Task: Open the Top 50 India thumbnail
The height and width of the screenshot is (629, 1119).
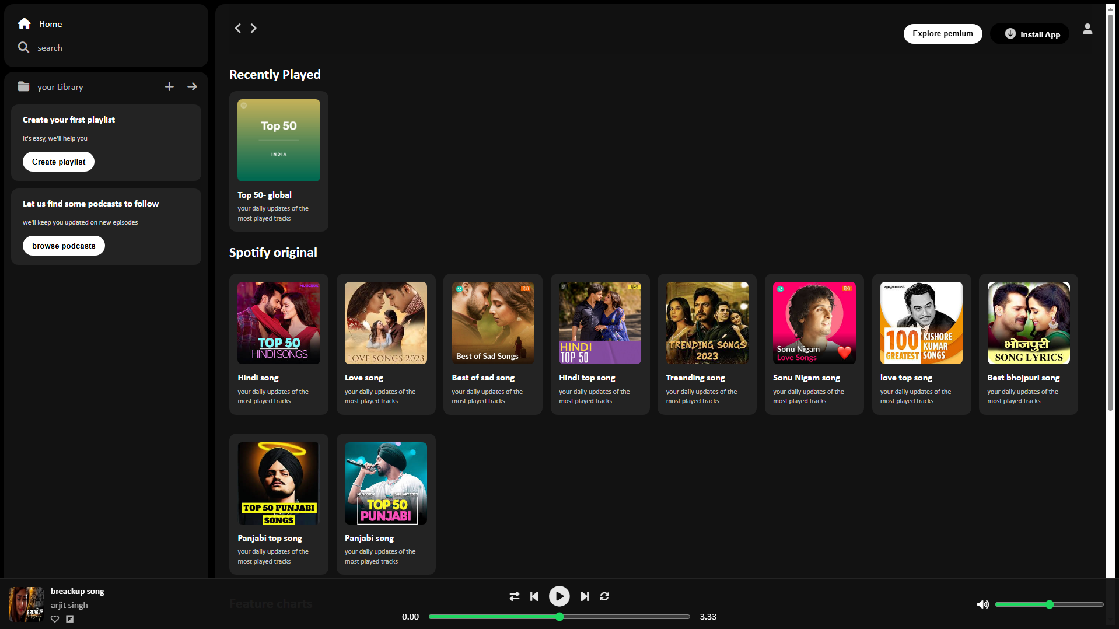Action: coord(279,140)
